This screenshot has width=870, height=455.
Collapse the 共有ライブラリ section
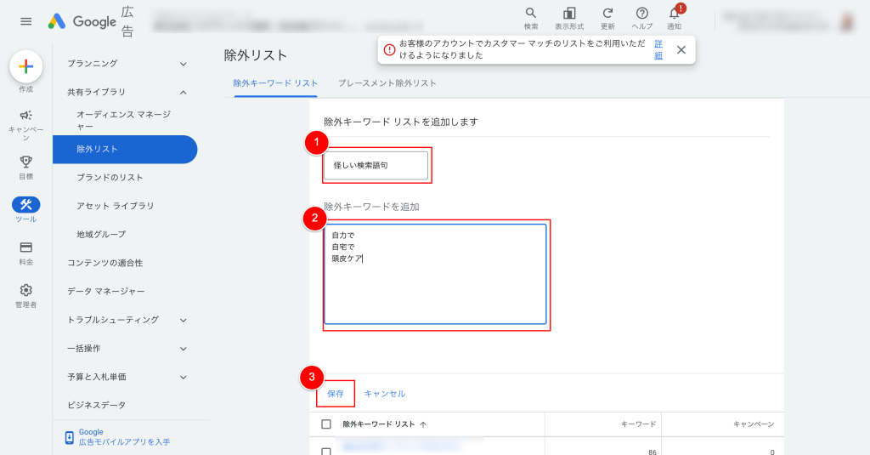(184, 92)
